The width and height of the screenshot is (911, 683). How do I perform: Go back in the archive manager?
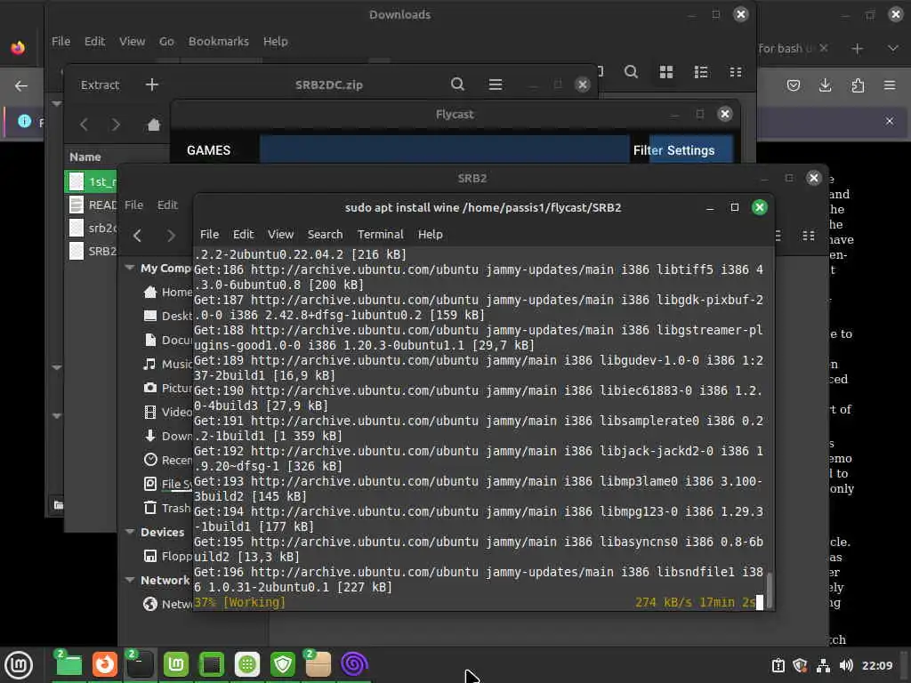coord(85,125)
